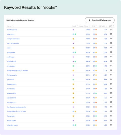Click the 165K search volume value
Screen dimensions: 121x135
pos(88,39)
